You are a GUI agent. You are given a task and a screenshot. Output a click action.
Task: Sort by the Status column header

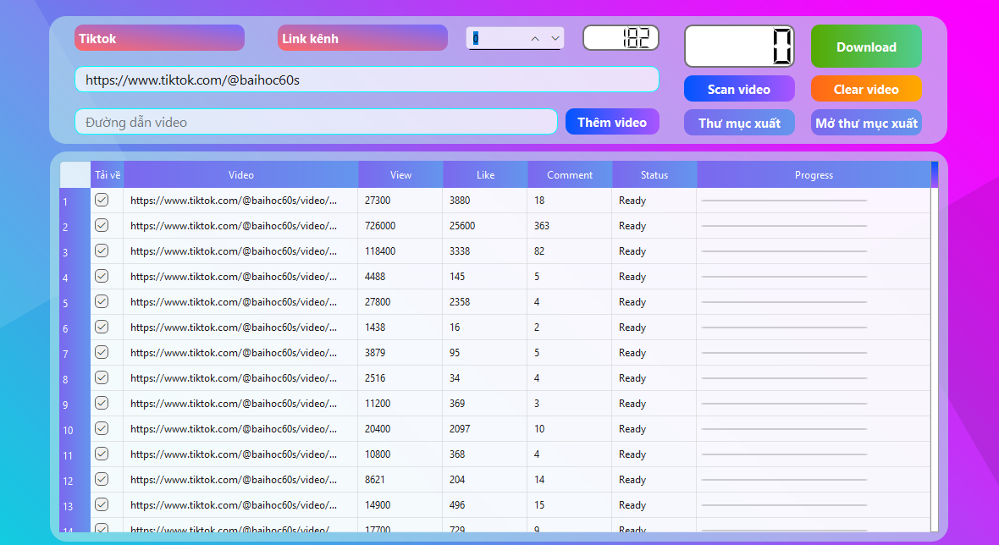click(x=654, y=174)
